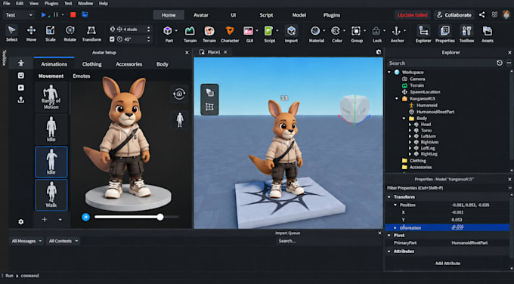Image resolution: width=514 pixels, height=284 pixels.
Task: Click the plus button below animation list
Action: 45,220
